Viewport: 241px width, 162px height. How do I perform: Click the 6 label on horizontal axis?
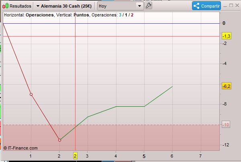[172, 156]
